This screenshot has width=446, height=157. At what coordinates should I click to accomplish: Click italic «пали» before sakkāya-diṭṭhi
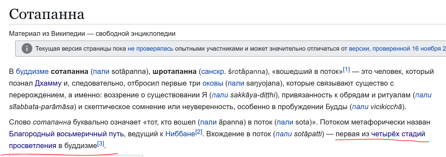pyautogui.click(x=220, y=95)
